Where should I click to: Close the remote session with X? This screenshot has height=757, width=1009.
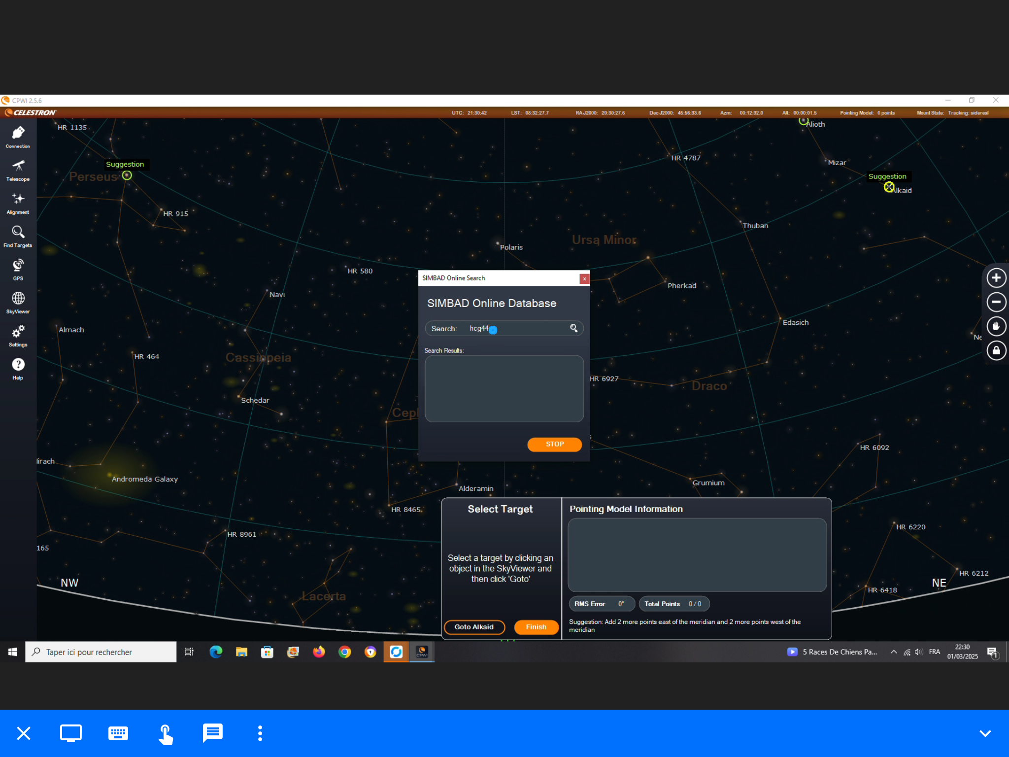[x=24, y=733]
